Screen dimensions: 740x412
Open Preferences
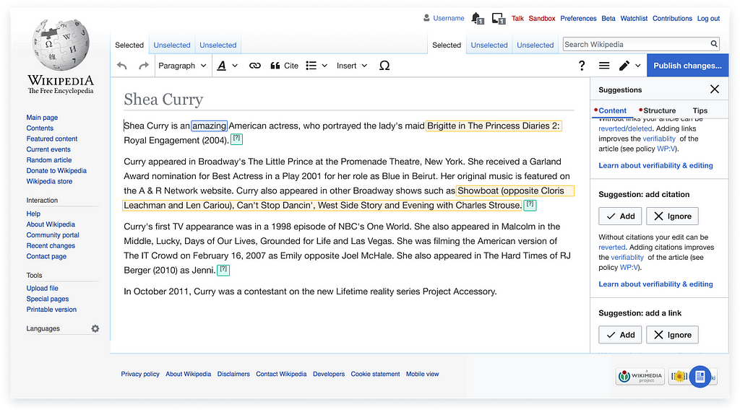tap(578, 18)
